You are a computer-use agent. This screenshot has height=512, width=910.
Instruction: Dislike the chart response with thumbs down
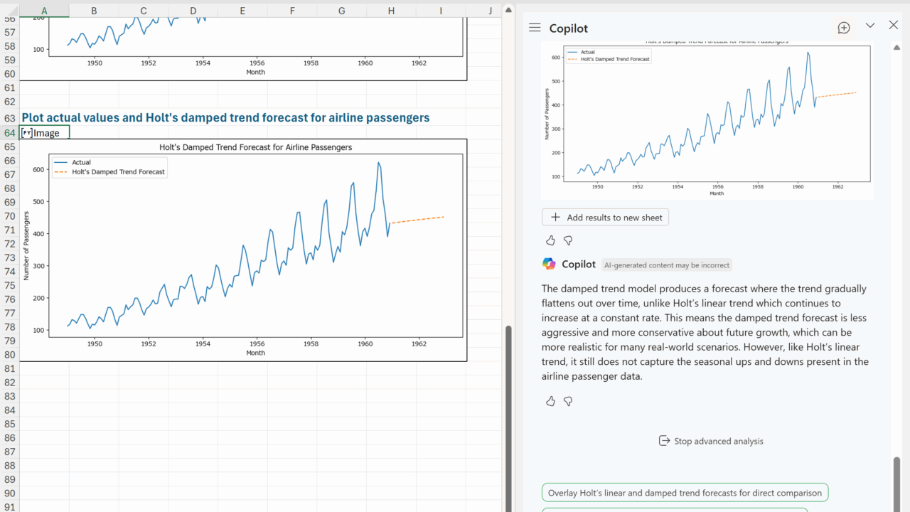(568, 241)
